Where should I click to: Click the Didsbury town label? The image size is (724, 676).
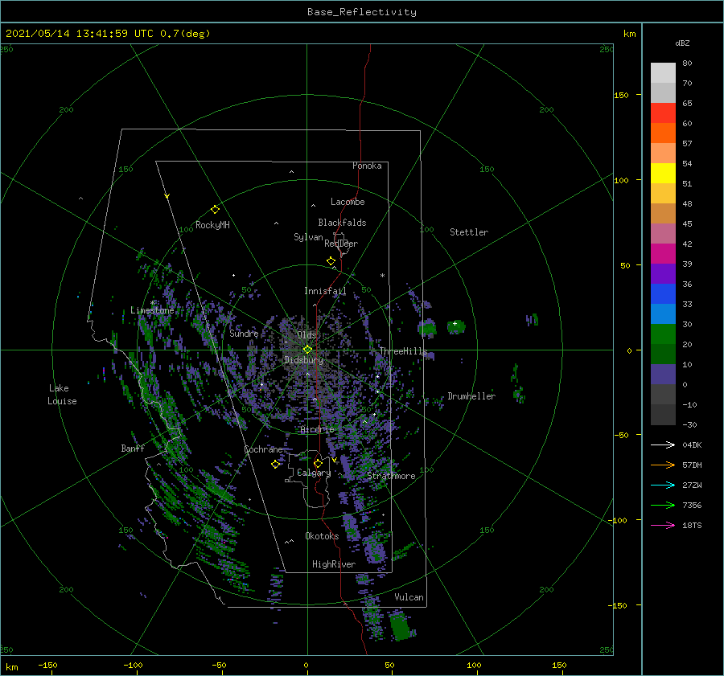click(303, 360)
